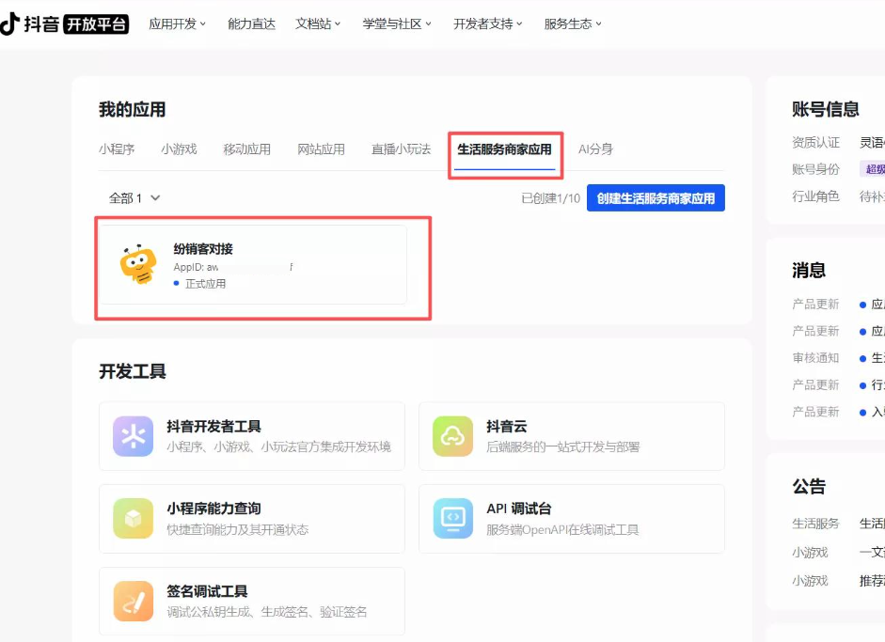Switch to the 直播小玩法 tab
This screenshot has width=885, height=642.
(401, 149)
